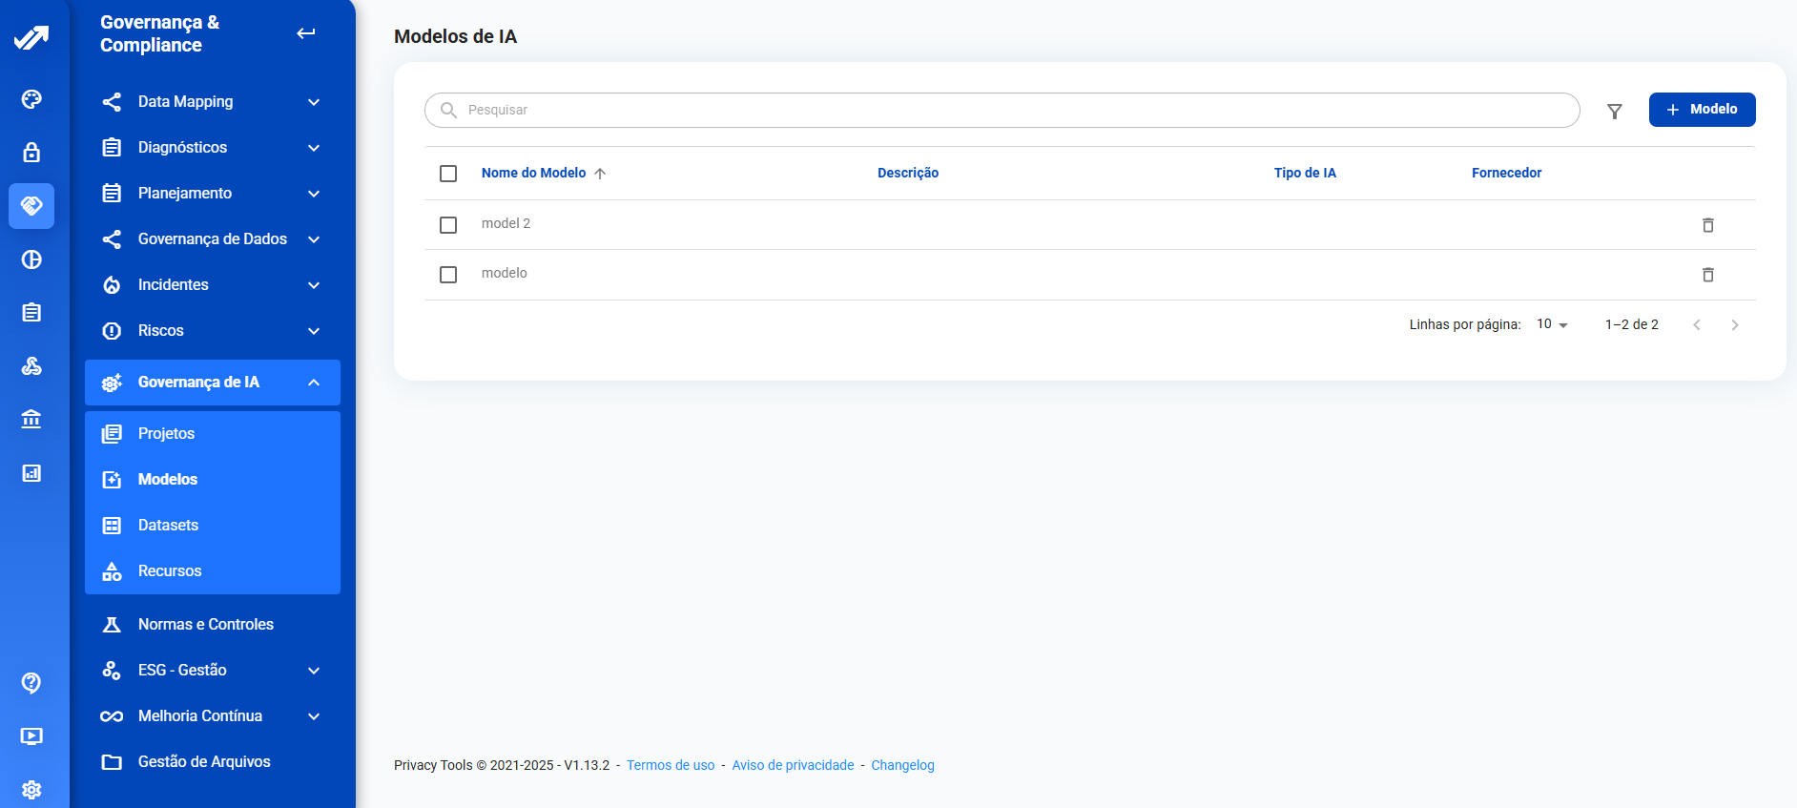Open the Changelog link in footer
This screenshot has width=1797, height=808.
pyautogui.click(x=902, y=765)
